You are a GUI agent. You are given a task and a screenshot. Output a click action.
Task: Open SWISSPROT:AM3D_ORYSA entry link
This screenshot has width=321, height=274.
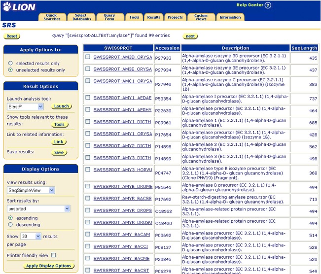tap(123, 57)
